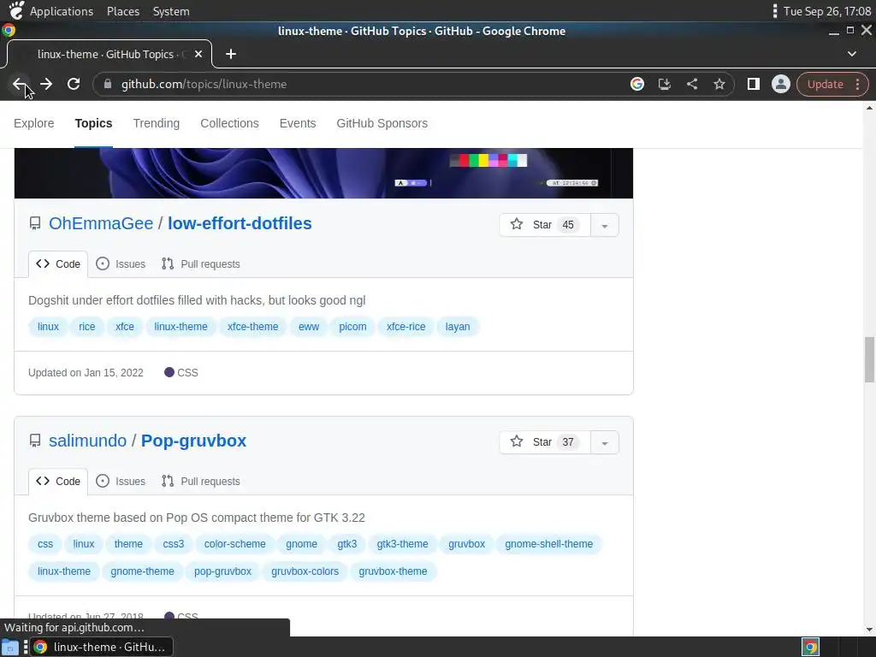Click the rice topic tag

pyautogui.click(x=87, y=327)
